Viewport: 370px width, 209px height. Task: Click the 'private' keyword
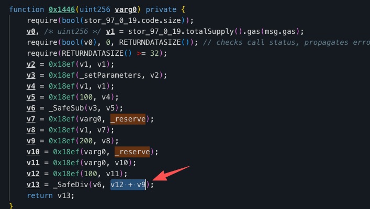[161, 9]
